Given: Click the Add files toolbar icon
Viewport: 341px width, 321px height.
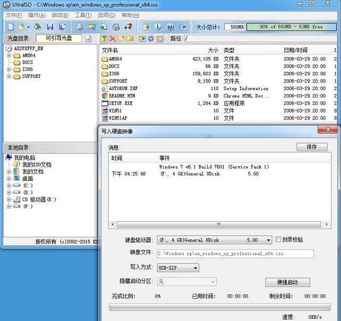Looking at the screenshot, I should (146, 27).
